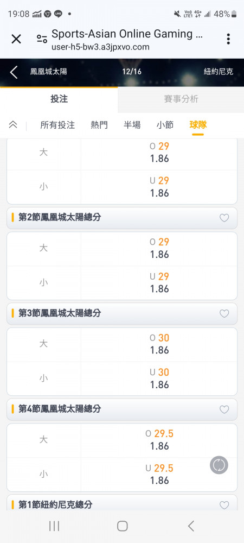This screenshot has height=543, width=244.
Task: Favorite 第1節紐約尼克總分 with the heart icon
Action: coord(224,505)
